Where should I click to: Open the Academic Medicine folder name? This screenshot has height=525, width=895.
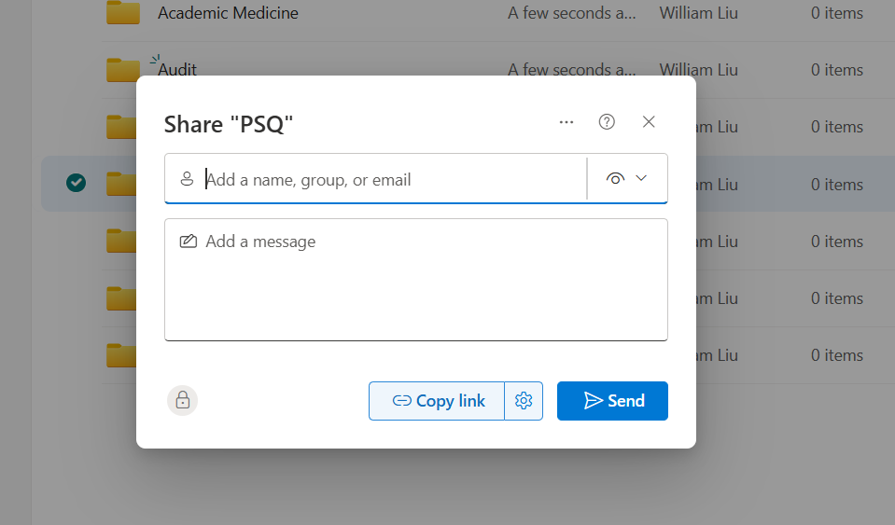click(228, 13)
